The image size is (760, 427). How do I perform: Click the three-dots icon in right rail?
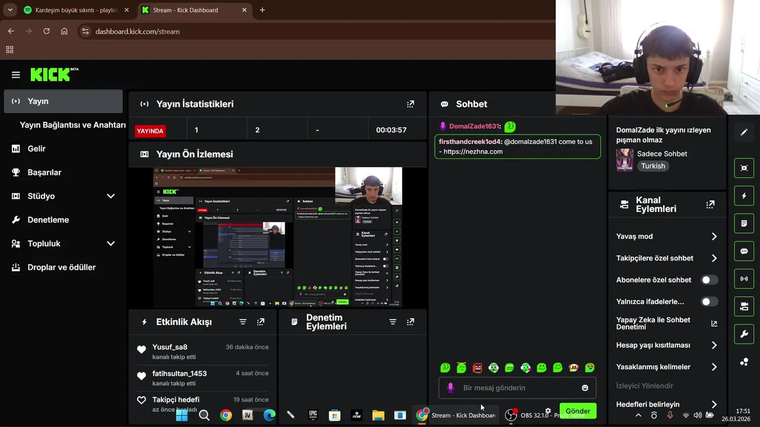744,362
